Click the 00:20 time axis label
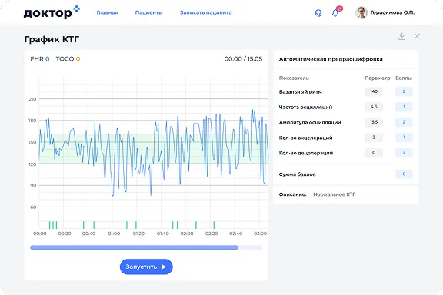 (65, 234)
